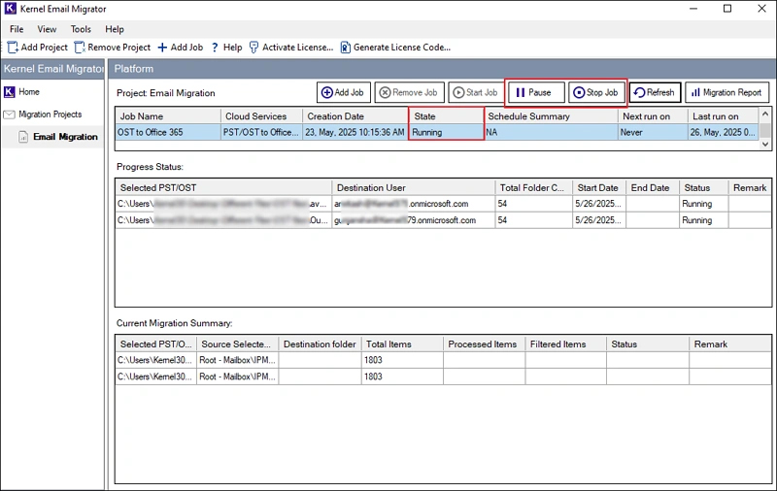
Task: Click the Selected PST/OST header in Progress Status
Action: pyautogui.click(x=223, y=187)
